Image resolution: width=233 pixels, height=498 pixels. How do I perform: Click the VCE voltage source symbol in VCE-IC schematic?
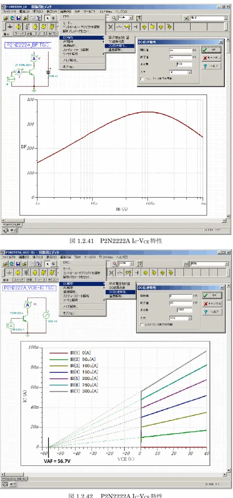point(47,316)
